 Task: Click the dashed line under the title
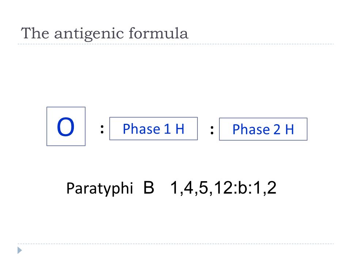pos(175,44)
